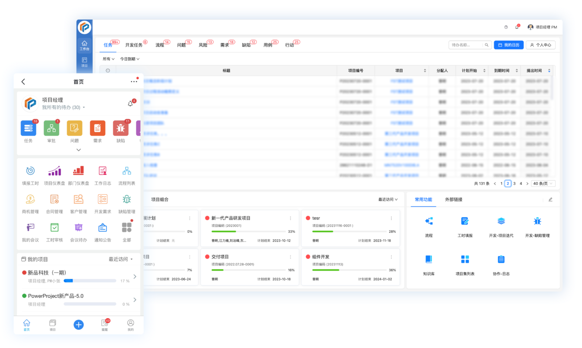Open 最近访问 dropdown in mobile 我的项目
This screenshot has height=348, width=582.
tap(121, 259)
